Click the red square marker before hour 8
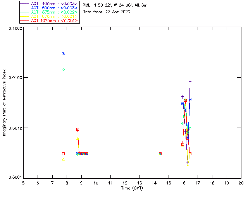Viewport: 248px width, 198px height. (x=64, y=154)
